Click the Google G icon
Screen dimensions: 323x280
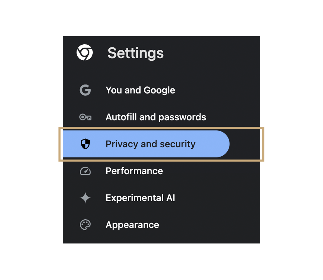pyautogui.click(x=85, y=90)
